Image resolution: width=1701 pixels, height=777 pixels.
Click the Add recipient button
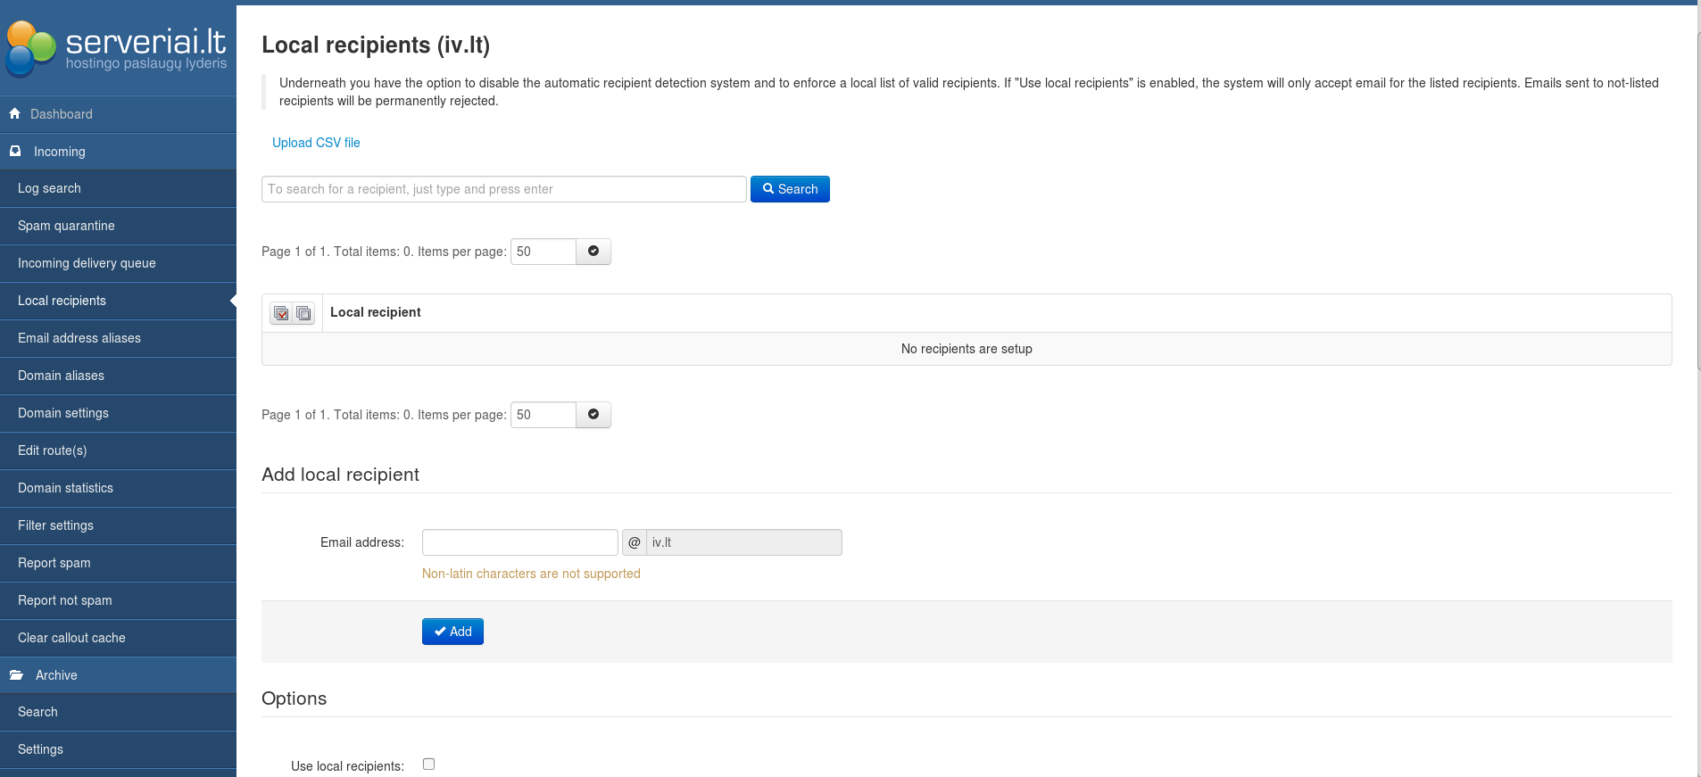[452, 632]
